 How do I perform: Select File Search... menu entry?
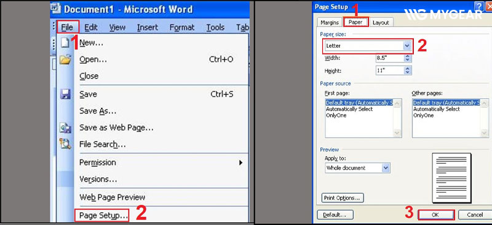(x=103, y=144)
